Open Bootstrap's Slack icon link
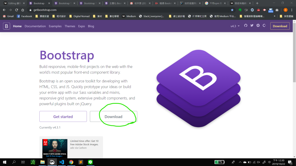 (258, 25)
